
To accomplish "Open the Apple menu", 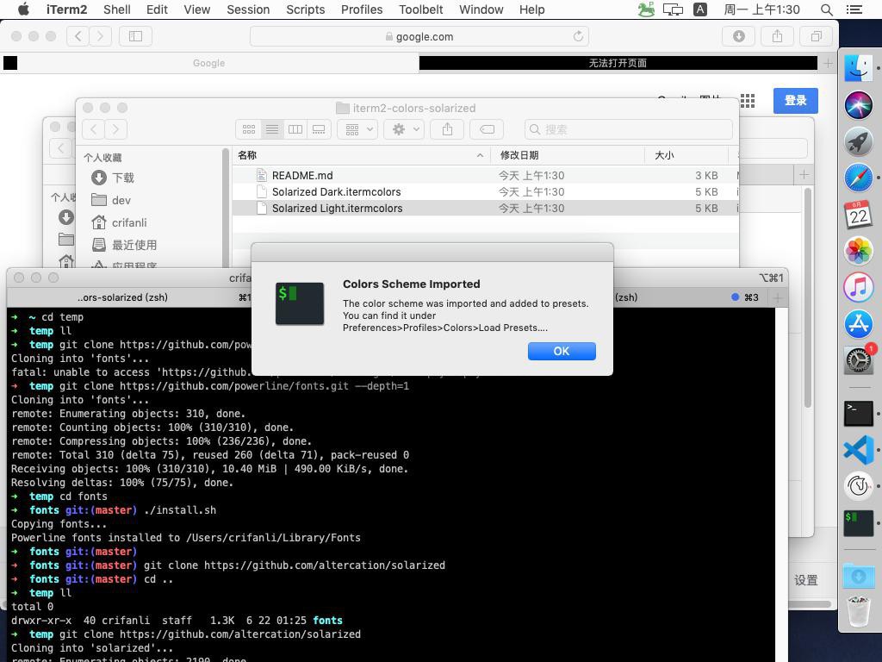I will click(23, 9).
